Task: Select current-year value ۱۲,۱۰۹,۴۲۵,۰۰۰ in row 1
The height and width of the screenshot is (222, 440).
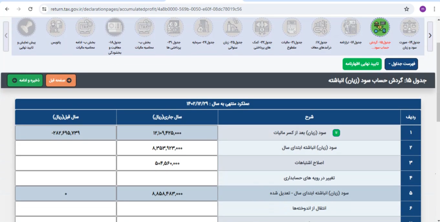Action: 167,133
